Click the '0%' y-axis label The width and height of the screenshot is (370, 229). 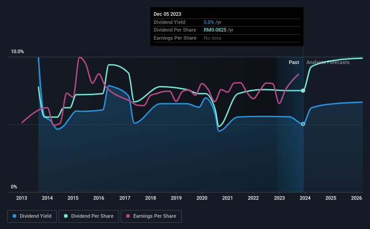pyautogui.click(x=14, y=187)
